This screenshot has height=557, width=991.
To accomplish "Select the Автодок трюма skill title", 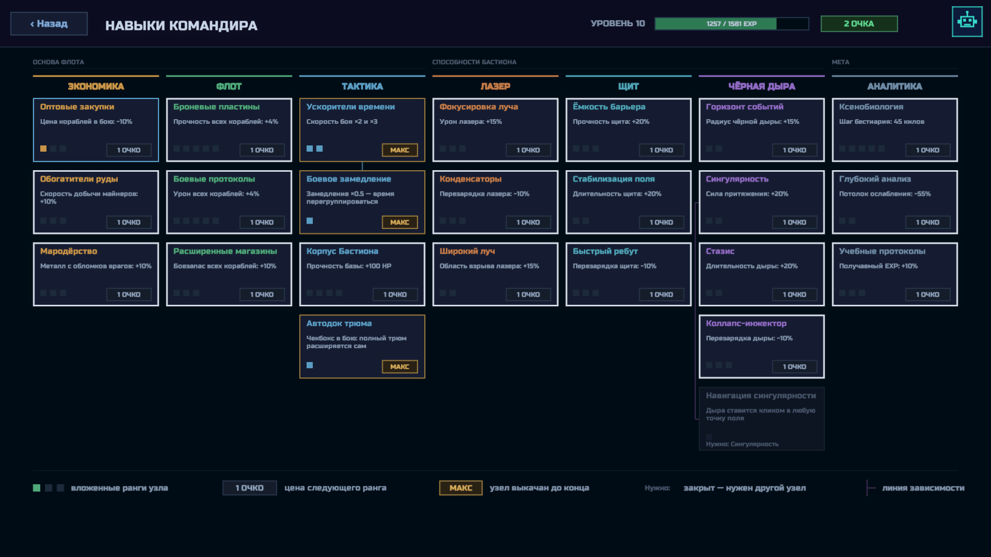I will click(x=339, y=323).
